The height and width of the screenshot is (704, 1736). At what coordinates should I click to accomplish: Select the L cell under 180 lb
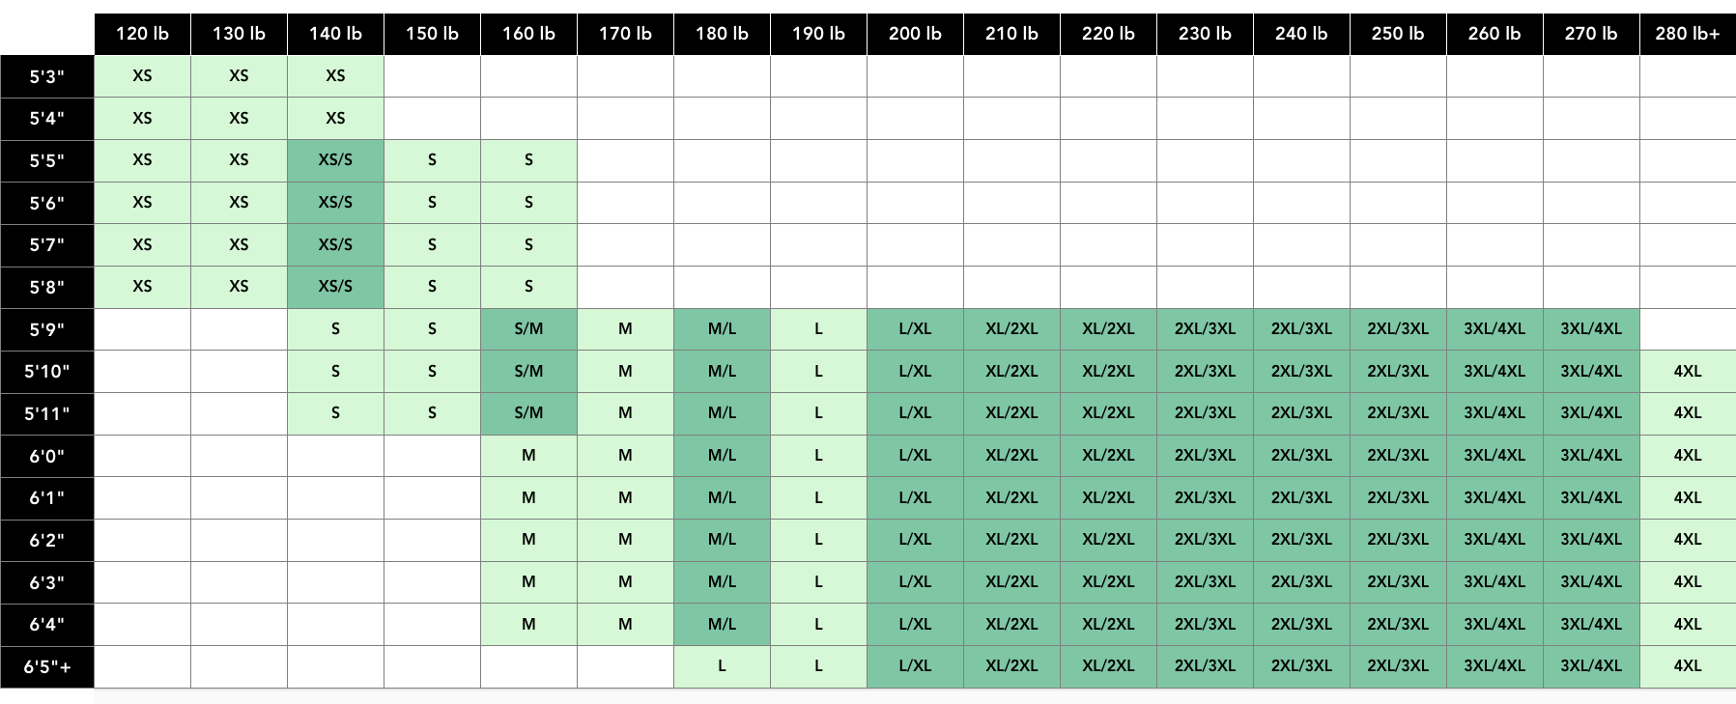[x=722, y=666]
